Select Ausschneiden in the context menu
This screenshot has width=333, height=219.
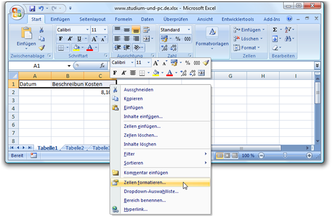point(161,90)
